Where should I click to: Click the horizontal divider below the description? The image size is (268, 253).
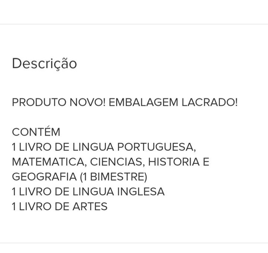click(x=134, y=243)
